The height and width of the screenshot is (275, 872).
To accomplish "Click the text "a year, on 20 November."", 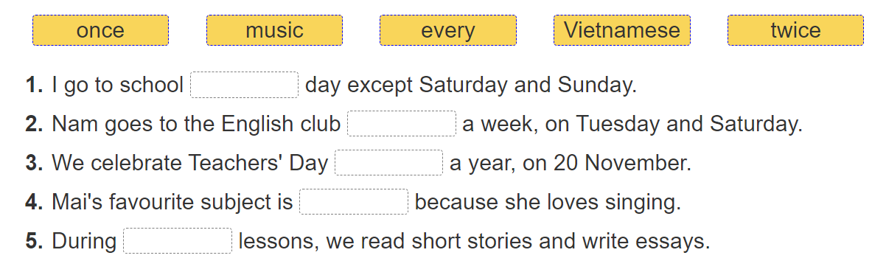I will pyautogui.click(x=571, y=163).
